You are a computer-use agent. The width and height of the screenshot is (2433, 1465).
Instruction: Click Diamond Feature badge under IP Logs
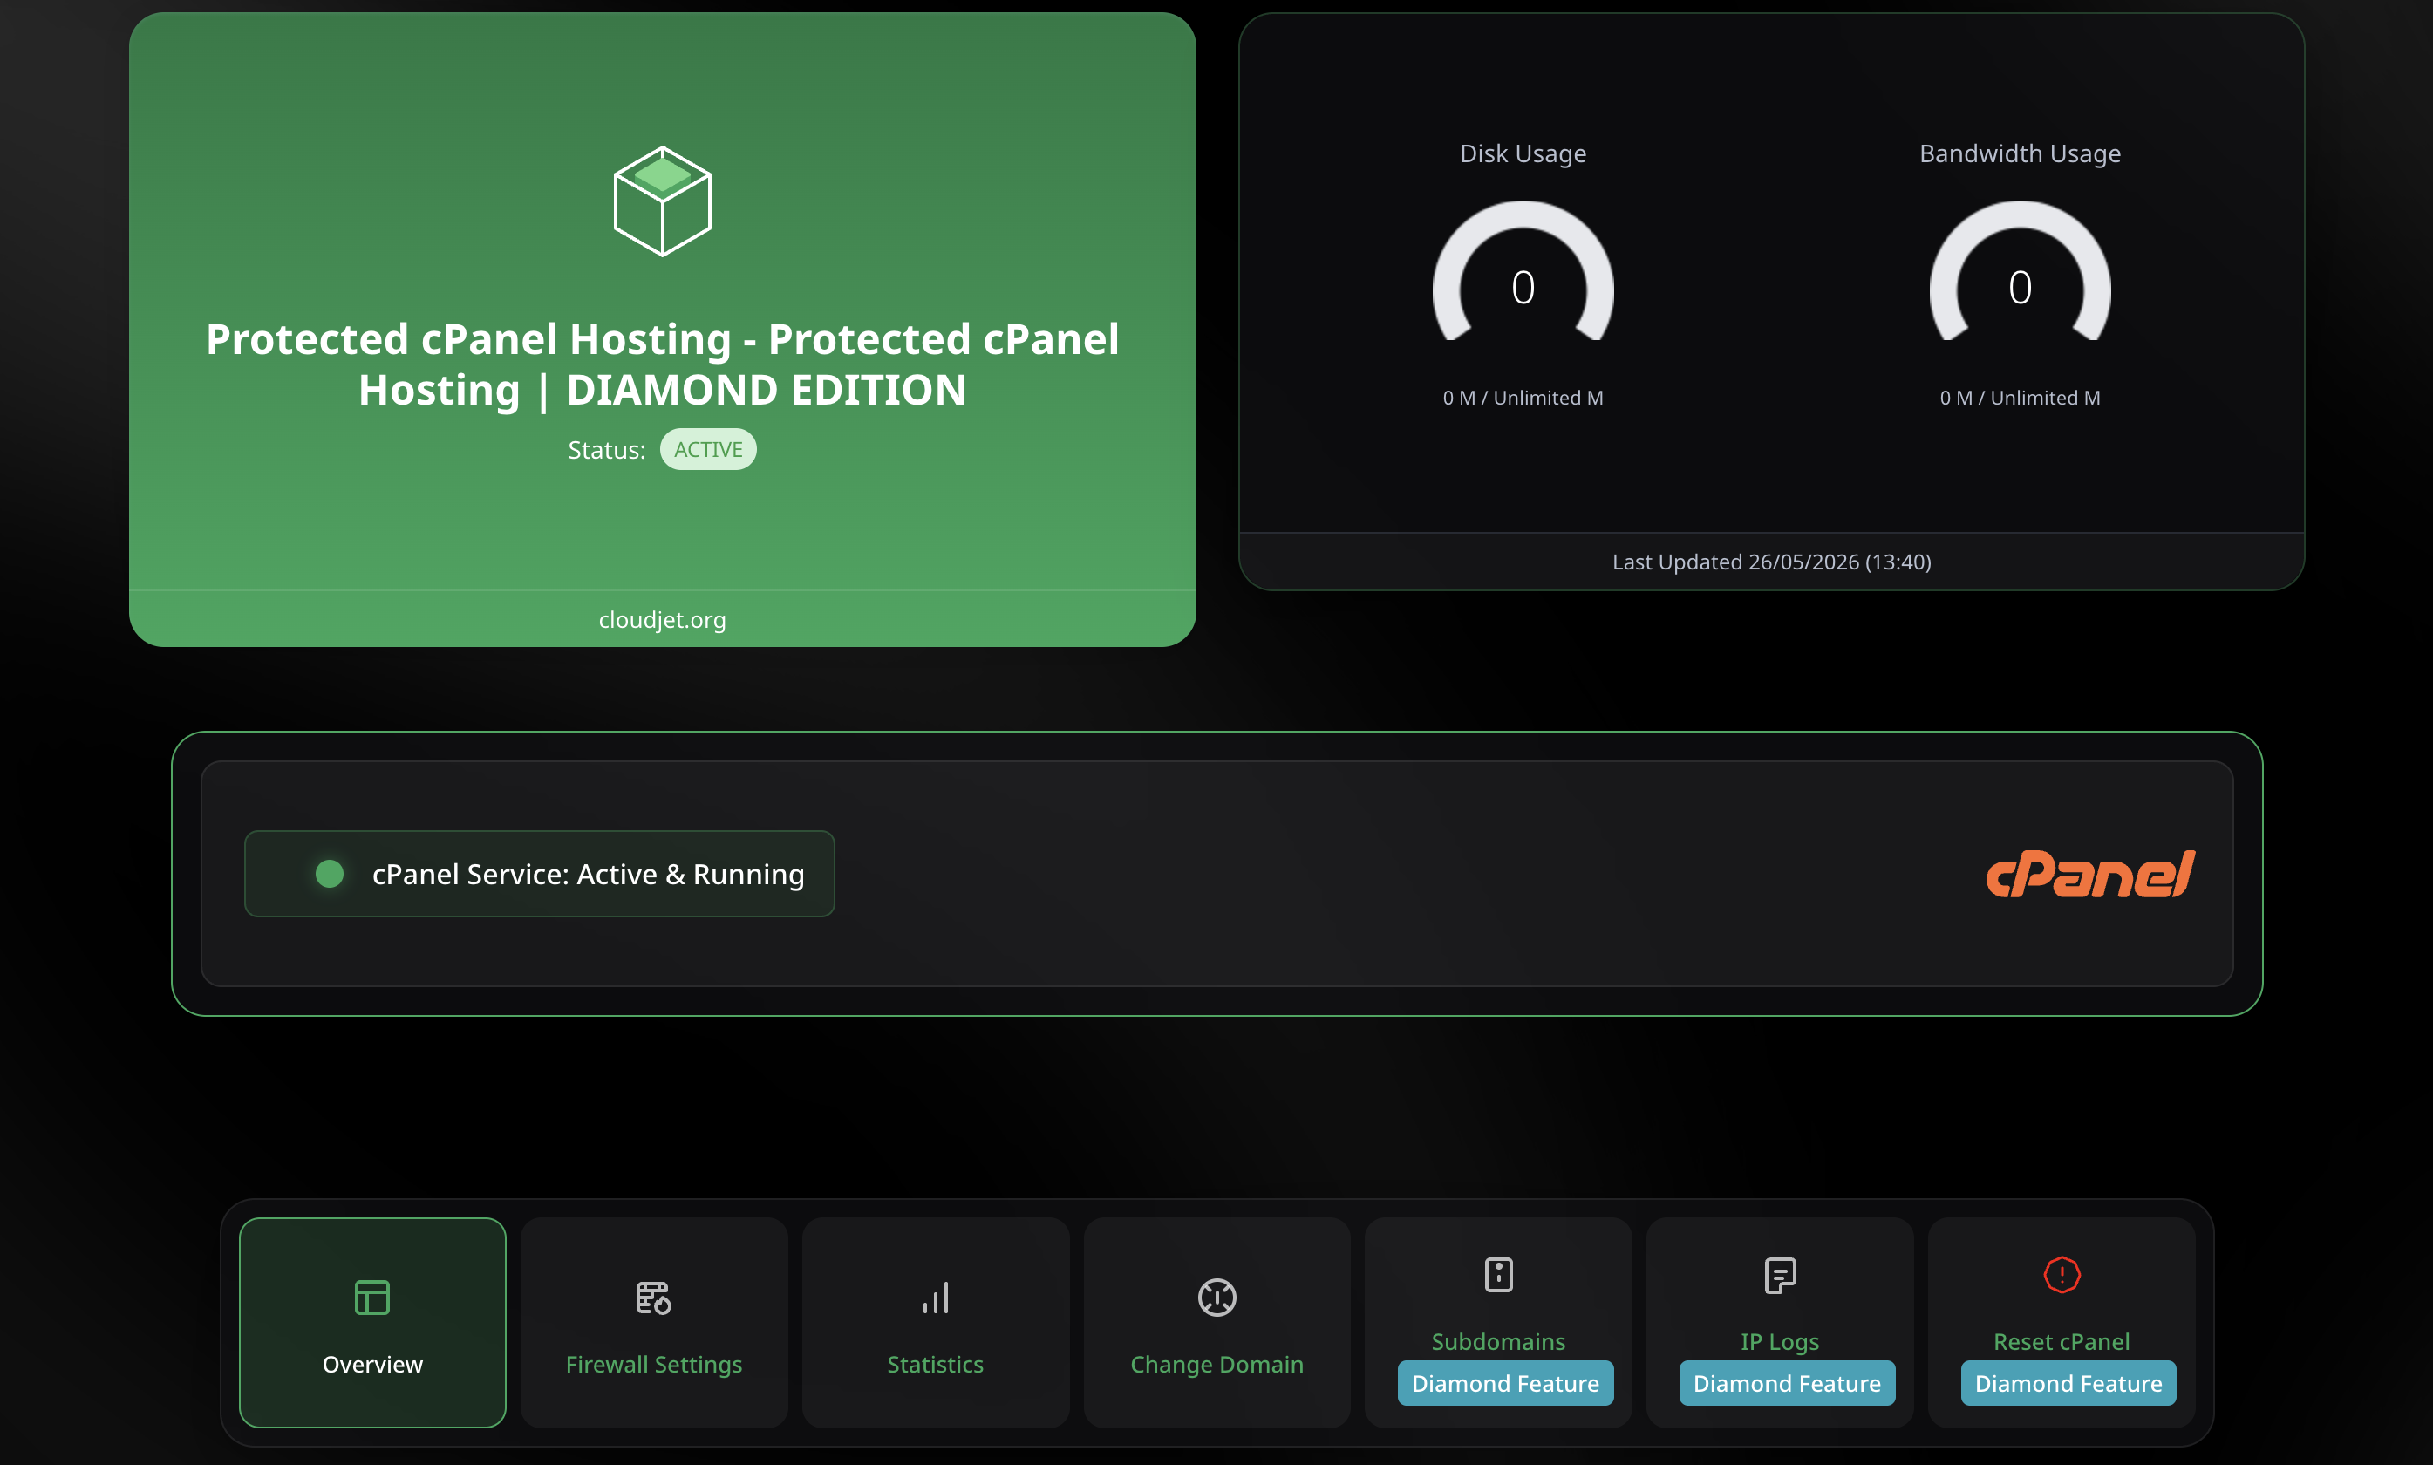pos(1787,1383)
